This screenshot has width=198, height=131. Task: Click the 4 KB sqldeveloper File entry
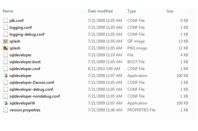click(x=21, y=55)
